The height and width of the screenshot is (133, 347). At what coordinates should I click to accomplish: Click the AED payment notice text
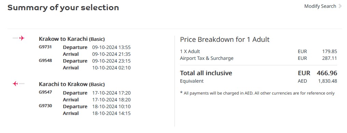coord(258,93)
